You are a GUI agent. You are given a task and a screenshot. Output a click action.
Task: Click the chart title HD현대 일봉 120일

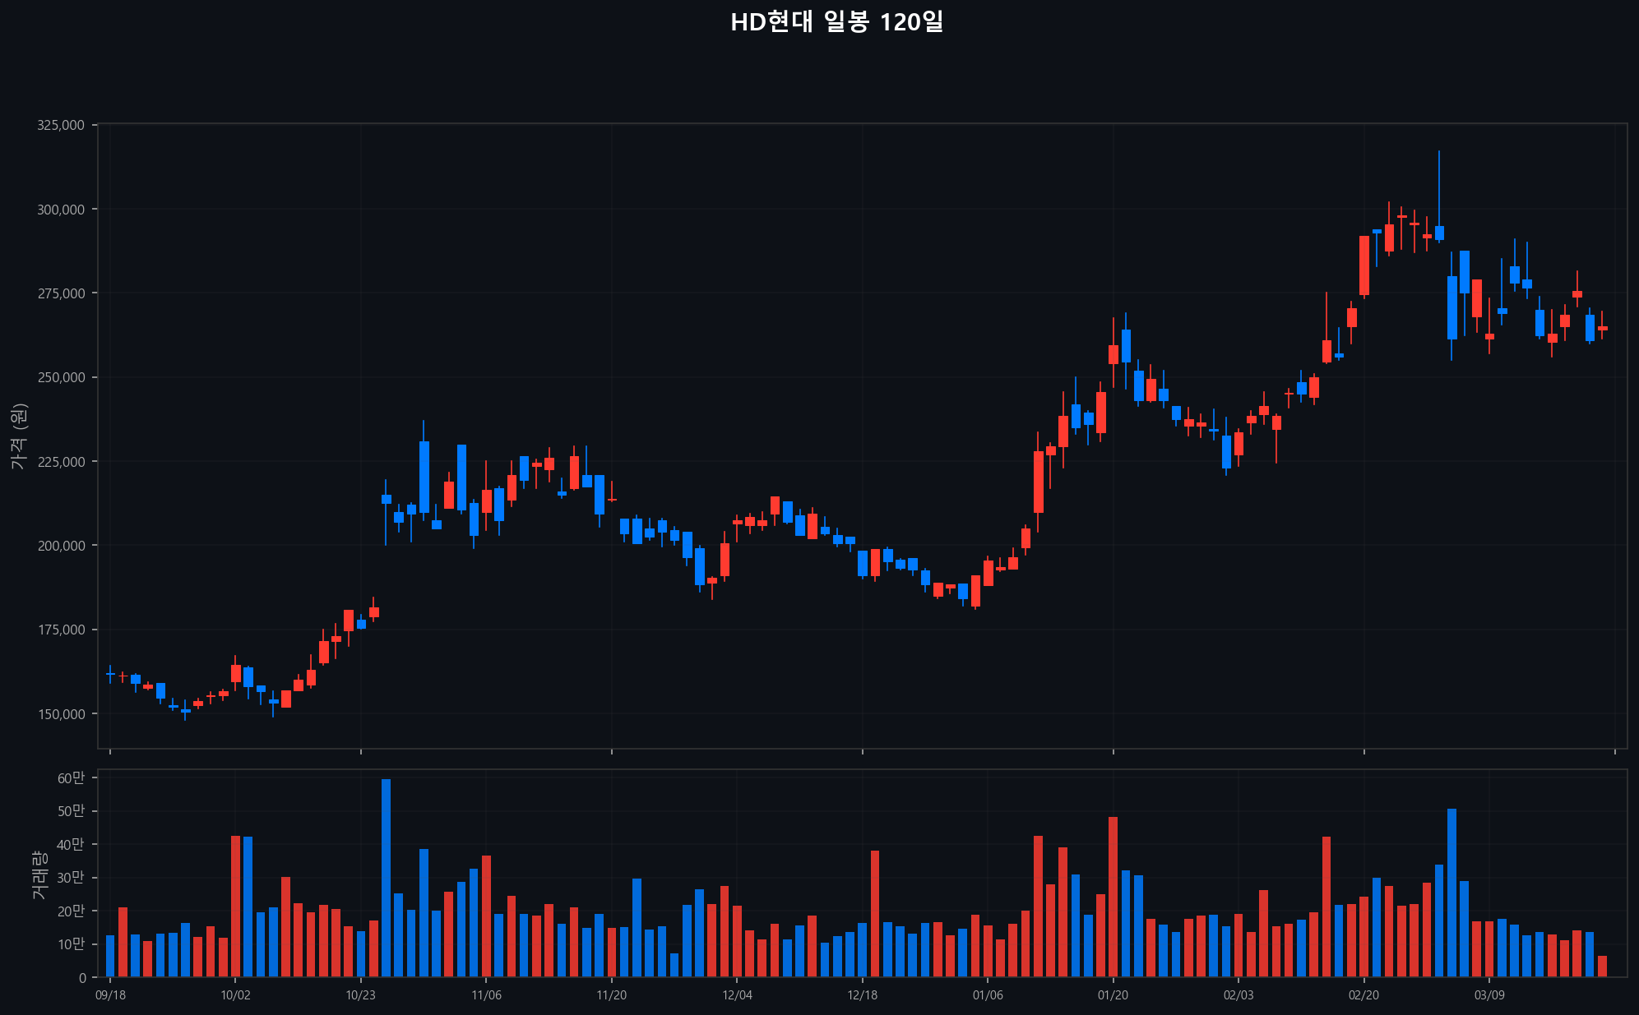836,22
